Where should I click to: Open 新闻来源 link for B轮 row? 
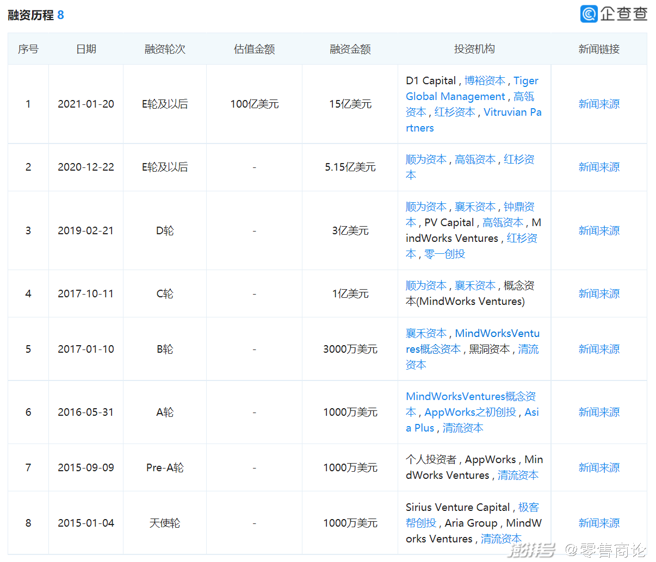click(599, 349)
